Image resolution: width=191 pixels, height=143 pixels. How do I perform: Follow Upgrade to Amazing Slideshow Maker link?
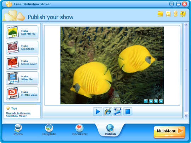18,114
